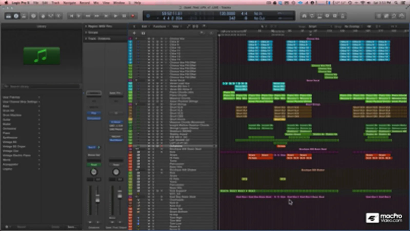Open the Track menu in menu bar
410x231 pixels.
coord(55,3)
